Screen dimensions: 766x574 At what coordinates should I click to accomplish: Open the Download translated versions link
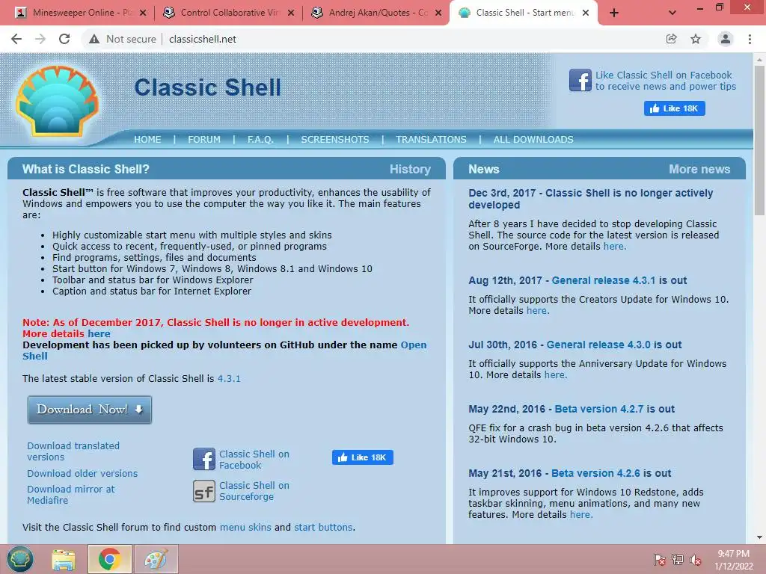point(73,451)
